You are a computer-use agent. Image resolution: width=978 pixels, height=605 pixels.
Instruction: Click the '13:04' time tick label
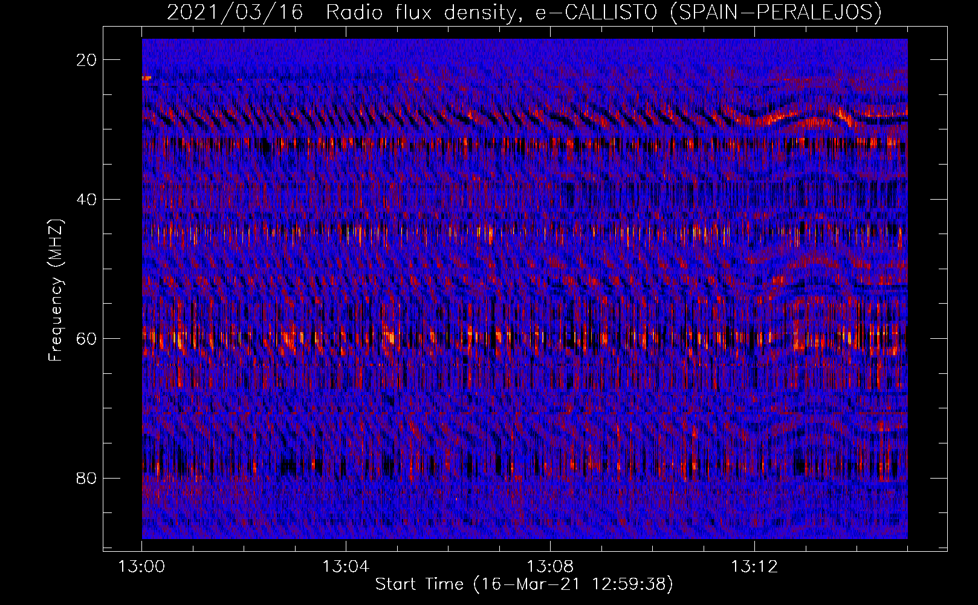(x=346, y=567)
